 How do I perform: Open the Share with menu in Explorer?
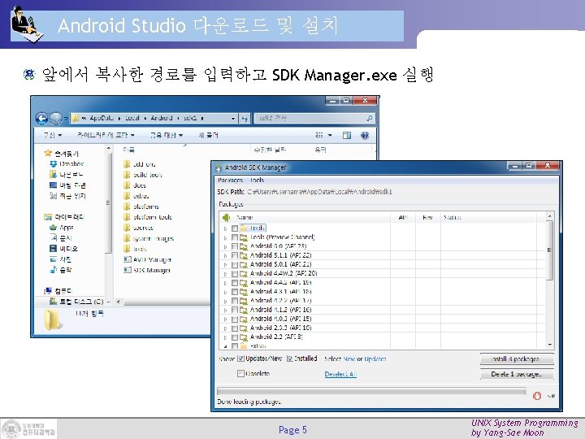pyautogui.click(x=167, y=135)
